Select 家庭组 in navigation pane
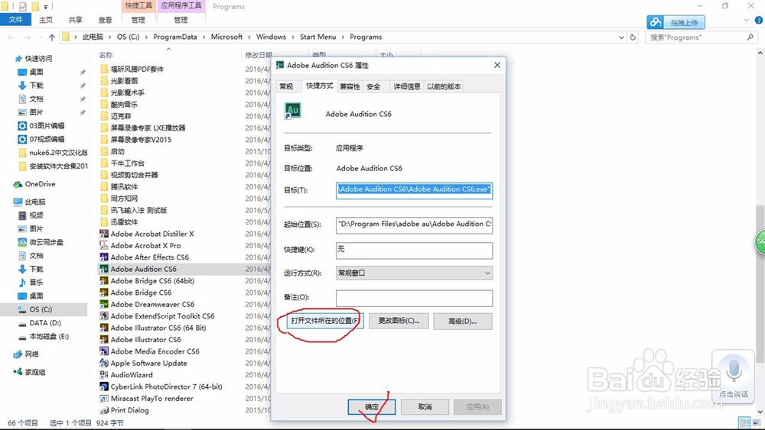The width and height of the screenshot is (765, 430). [35, 372]
